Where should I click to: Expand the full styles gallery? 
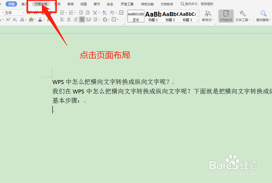(198, 21)
